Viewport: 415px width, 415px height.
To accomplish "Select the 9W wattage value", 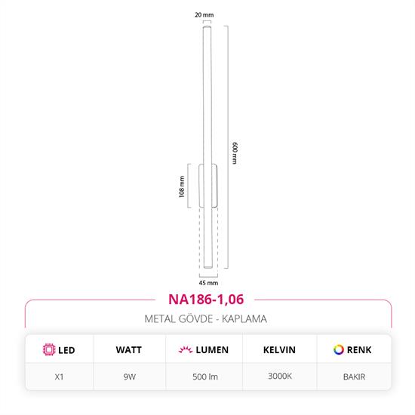I will (x=130, y=377).
